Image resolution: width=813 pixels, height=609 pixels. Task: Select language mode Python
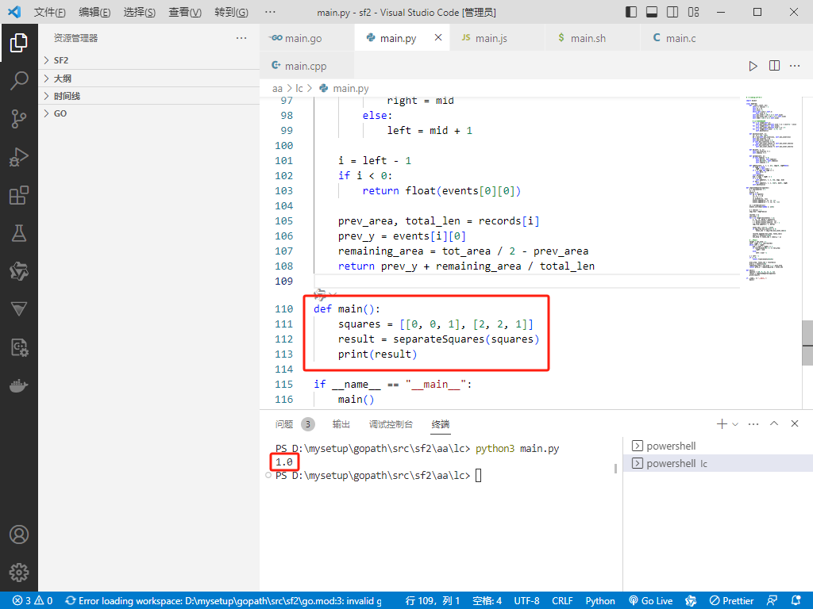pos(600,601)
